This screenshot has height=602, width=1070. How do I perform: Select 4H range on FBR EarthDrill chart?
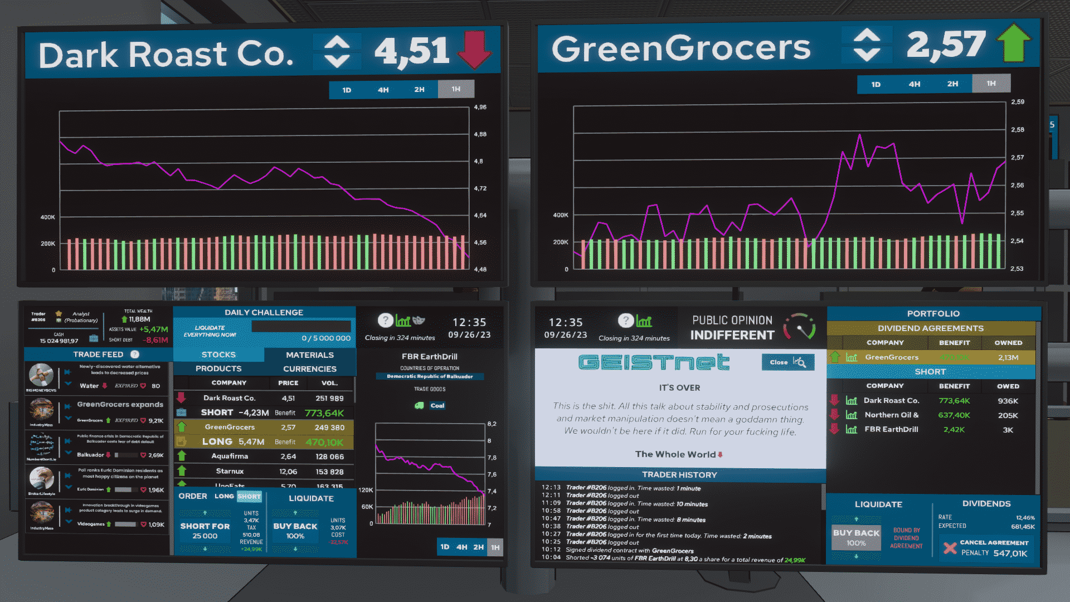[x=462, y=547]
